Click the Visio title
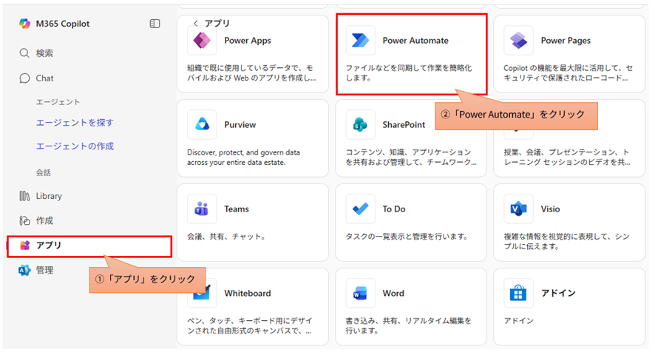This screenshot has width=655, height=352. [x=550, y=209]
